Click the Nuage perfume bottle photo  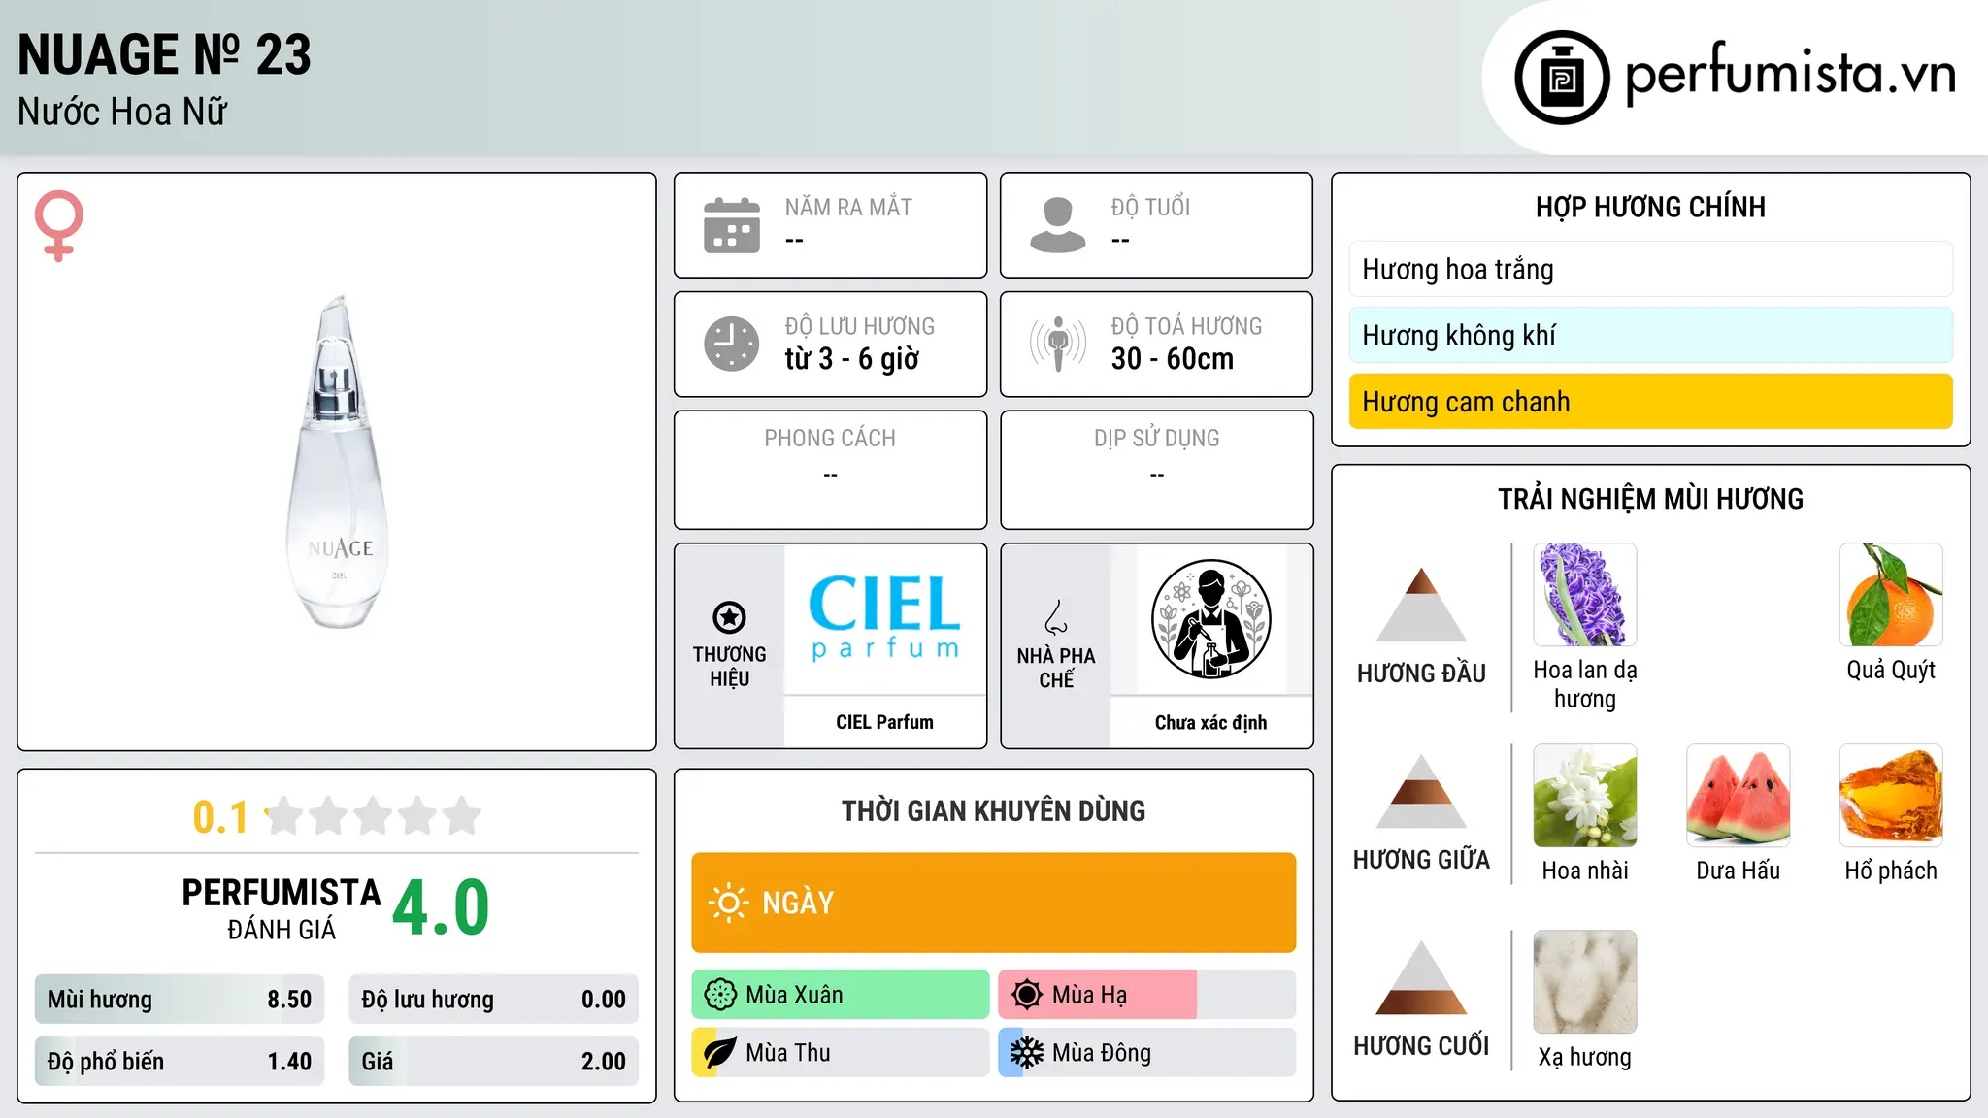click(x=338, y=462)
